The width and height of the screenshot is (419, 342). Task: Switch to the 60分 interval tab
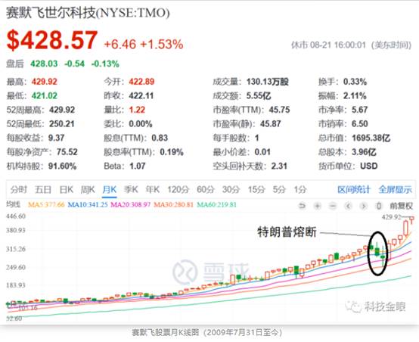(206, 190)
